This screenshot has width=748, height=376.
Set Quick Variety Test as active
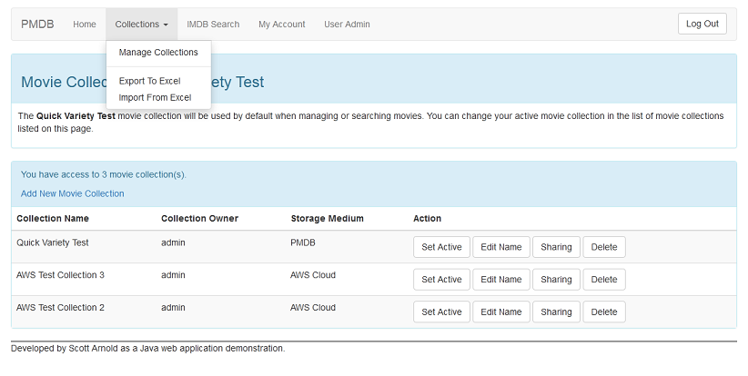(441, 247)
